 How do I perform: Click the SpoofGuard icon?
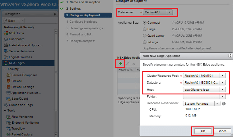pos(8,99)
